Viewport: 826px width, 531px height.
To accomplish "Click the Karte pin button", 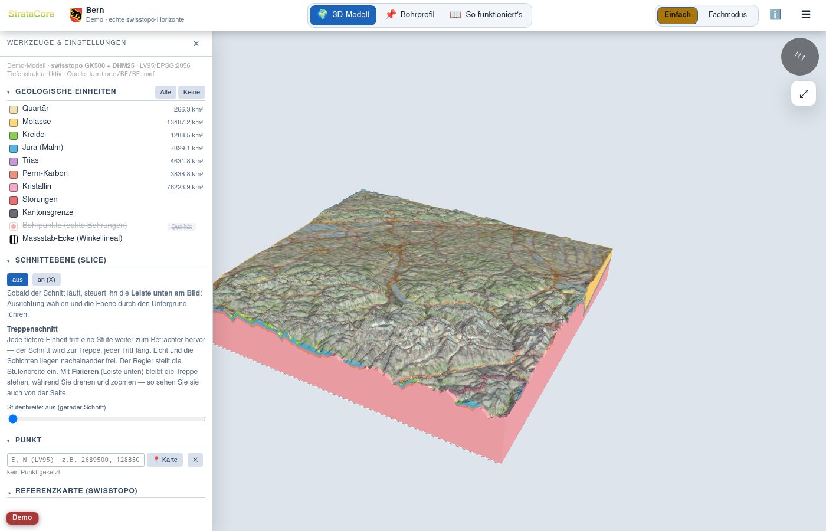I will tap(165, 460).
